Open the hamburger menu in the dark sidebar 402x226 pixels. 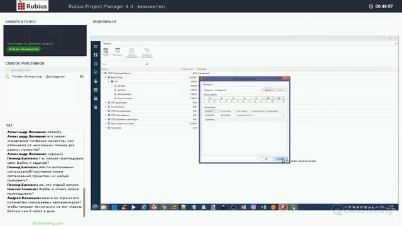95,46
